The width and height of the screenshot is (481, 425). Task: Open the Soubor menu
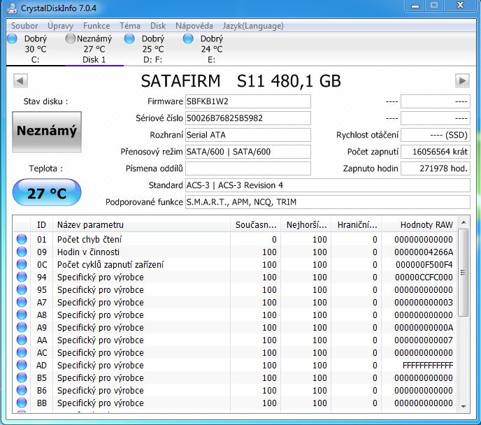(x=24, y=26)
